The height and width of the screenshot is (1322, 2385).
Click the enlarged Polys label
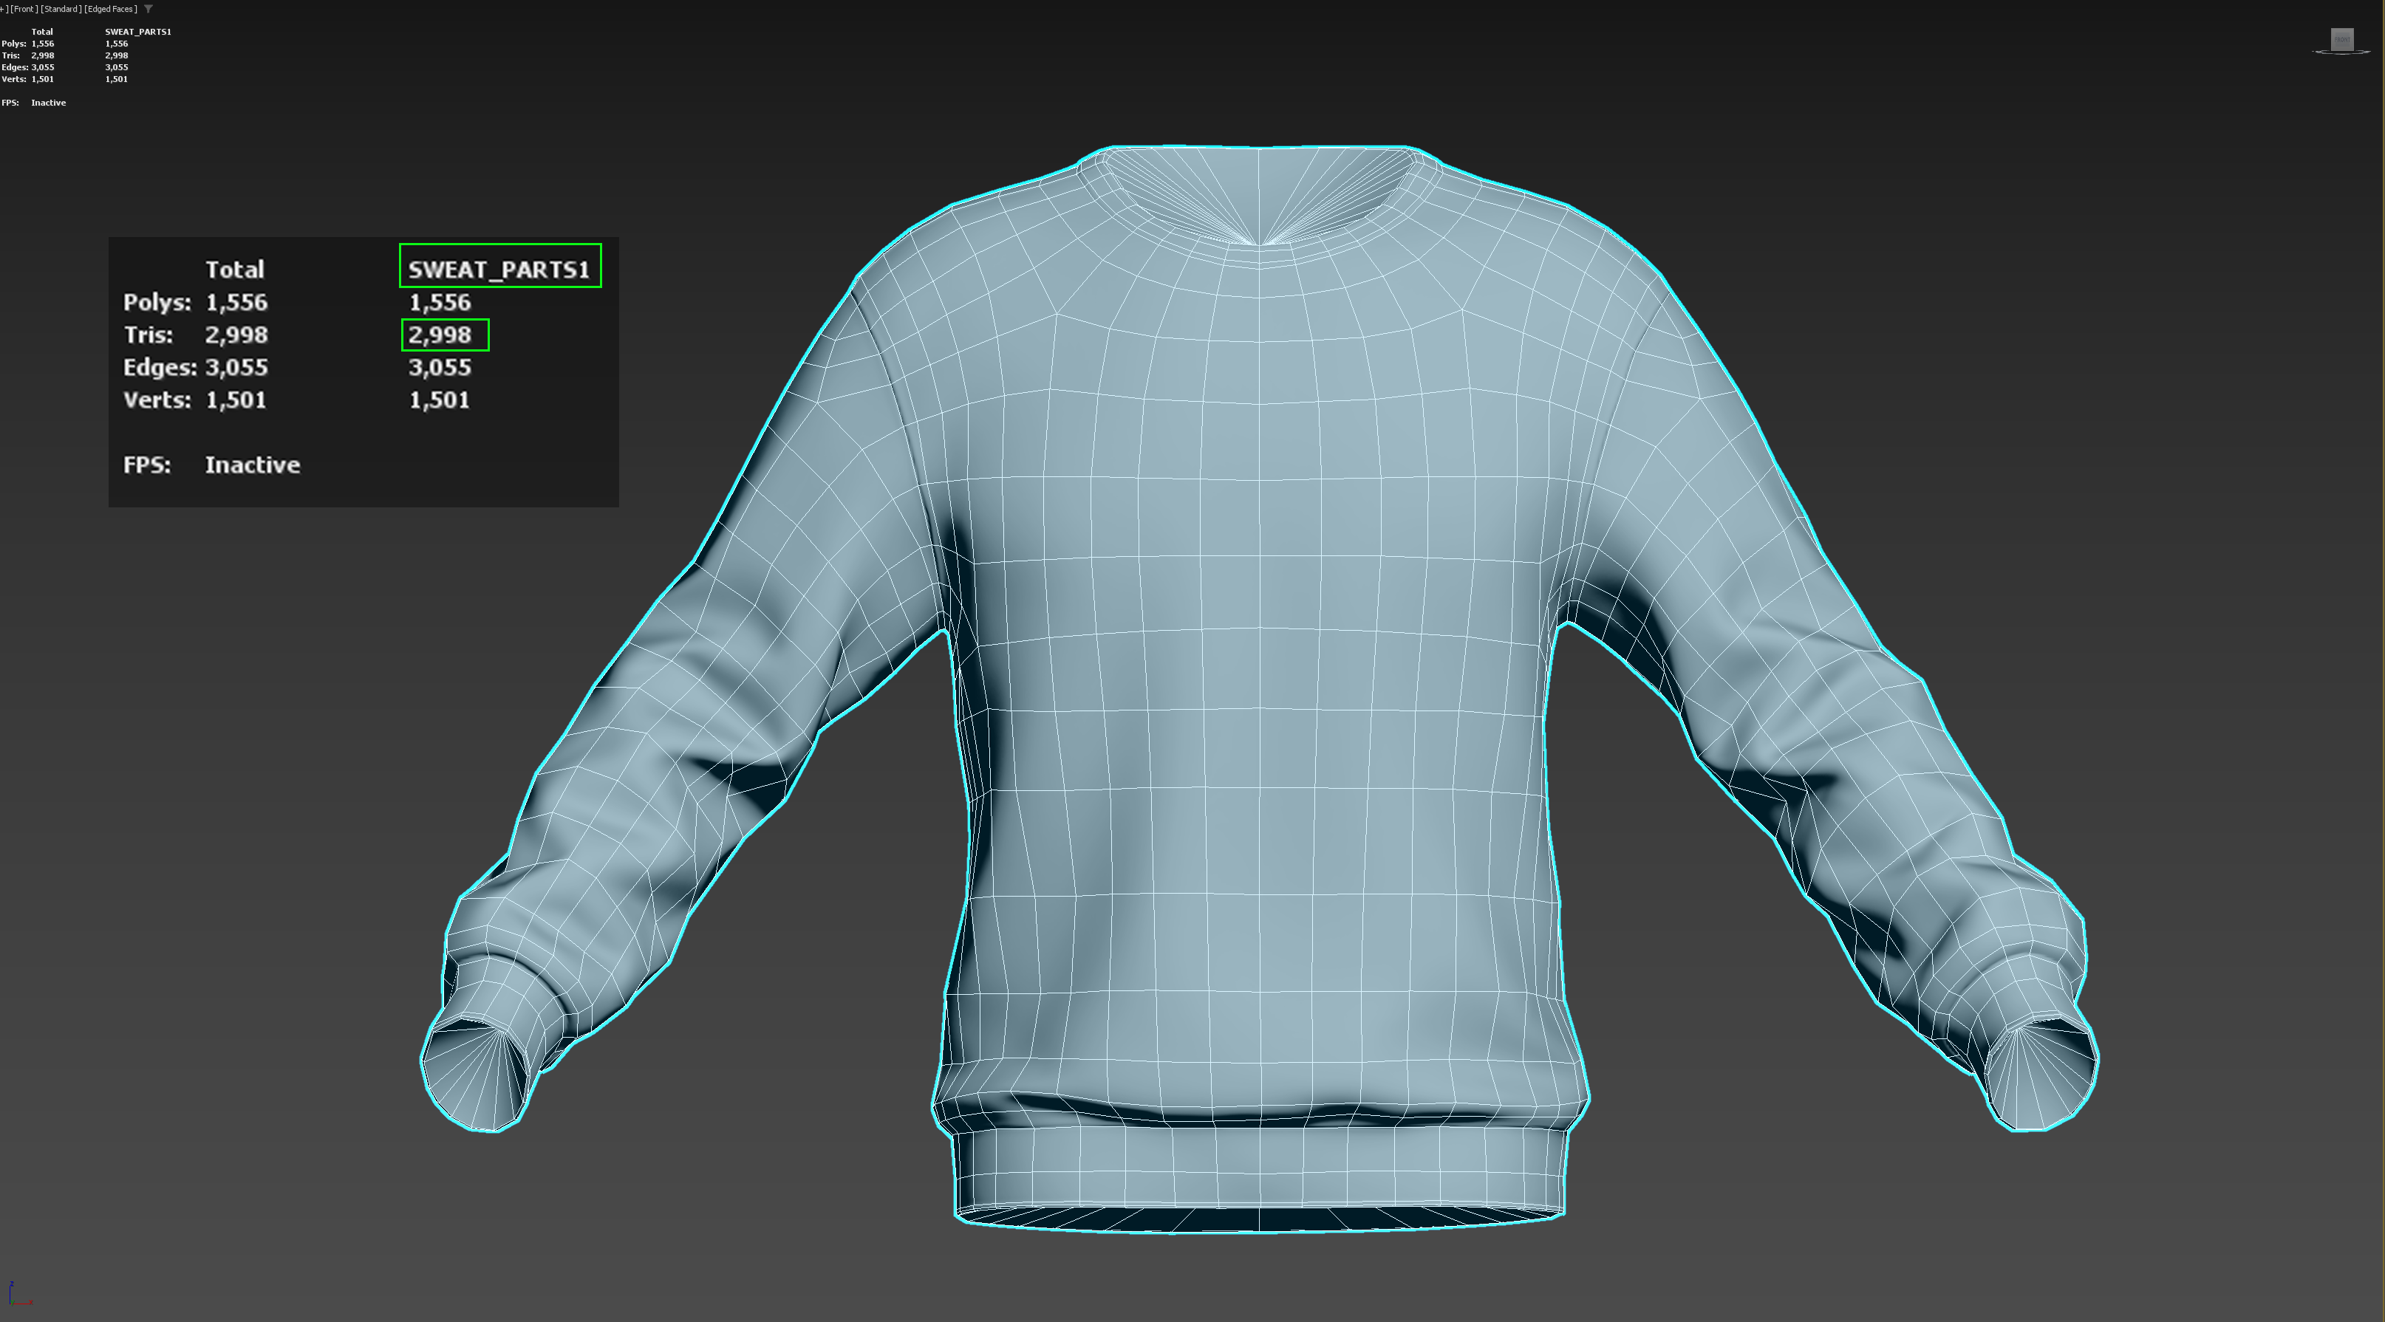[x=156, y=303]
